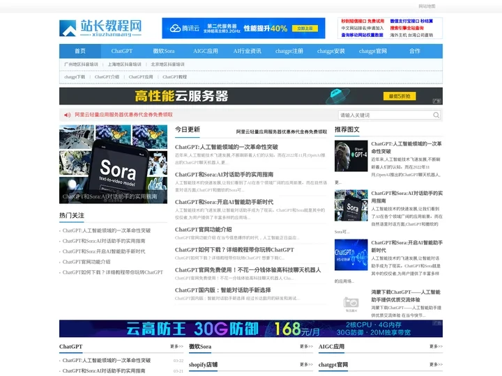The height and width of the screenshot is (376, 502).
Task: Open today's article ChatGPT:人工智能领域的一次革命性突破
Action: tap(227, 147)
